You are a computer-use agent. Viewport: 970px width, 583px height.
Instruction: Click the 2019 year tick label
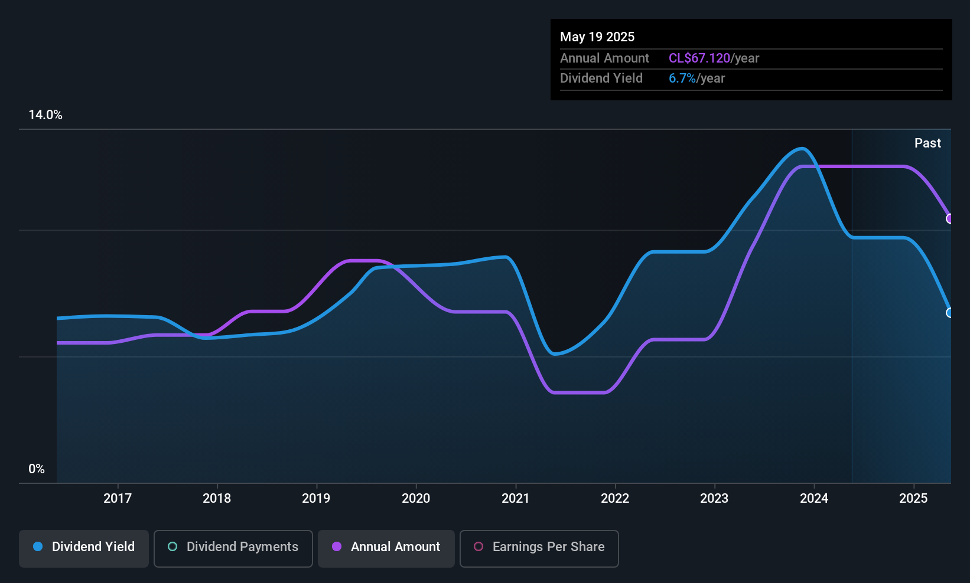[x=316, y=499]
